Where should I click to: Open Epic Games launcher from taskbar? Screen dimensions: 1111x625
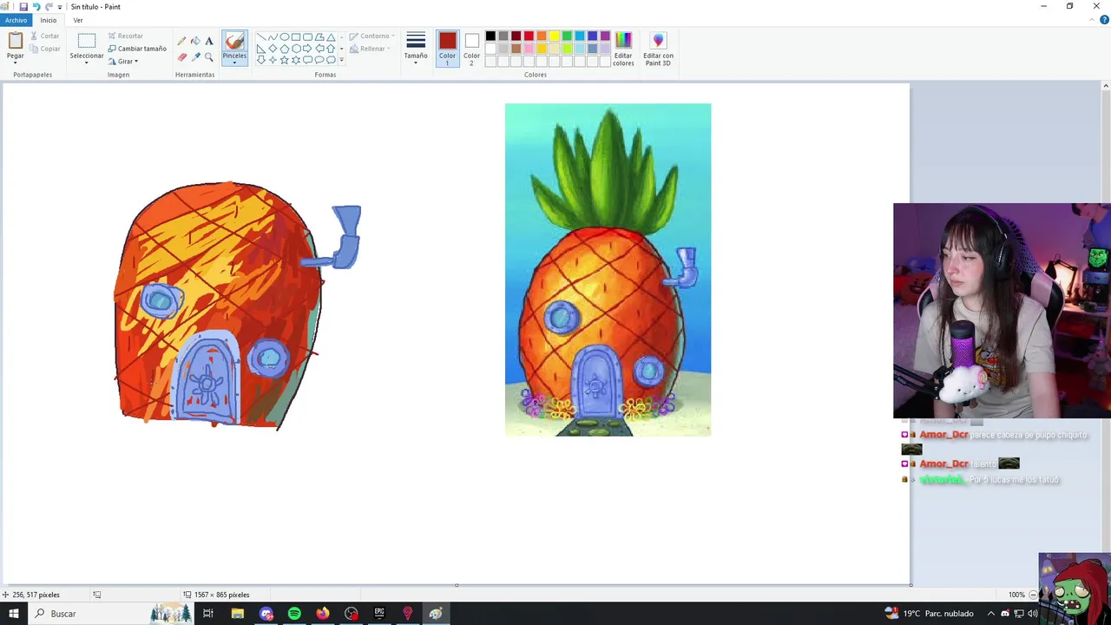coord(379,614)
